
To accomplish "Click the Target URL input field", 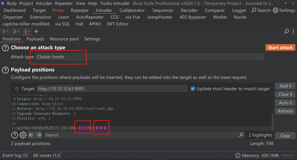I will click(112, 89).
